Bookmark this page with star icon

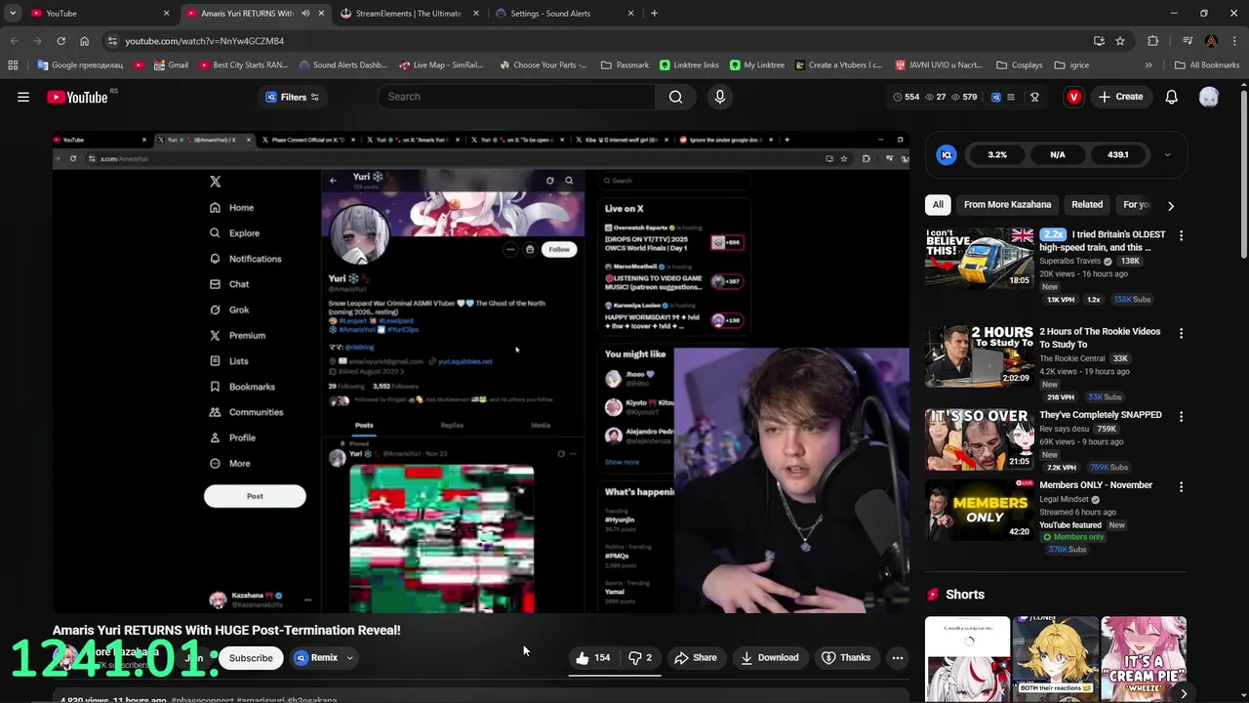[x=1120, y=41]
